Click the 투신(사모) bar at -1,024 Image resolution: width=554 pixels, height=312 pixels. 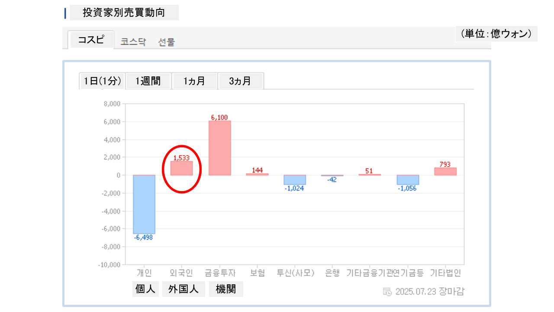tap(294, 180)
